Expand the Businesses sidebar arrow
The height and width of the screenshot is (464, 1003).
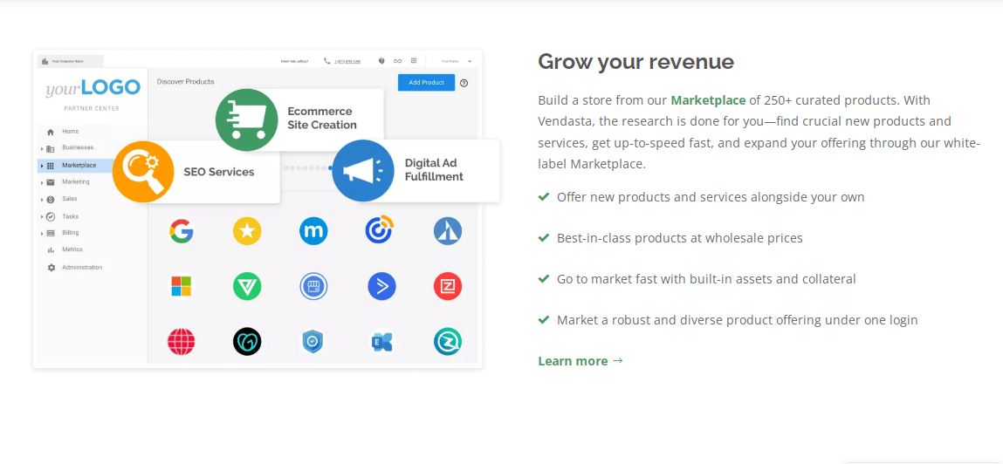tap(42, 148)
